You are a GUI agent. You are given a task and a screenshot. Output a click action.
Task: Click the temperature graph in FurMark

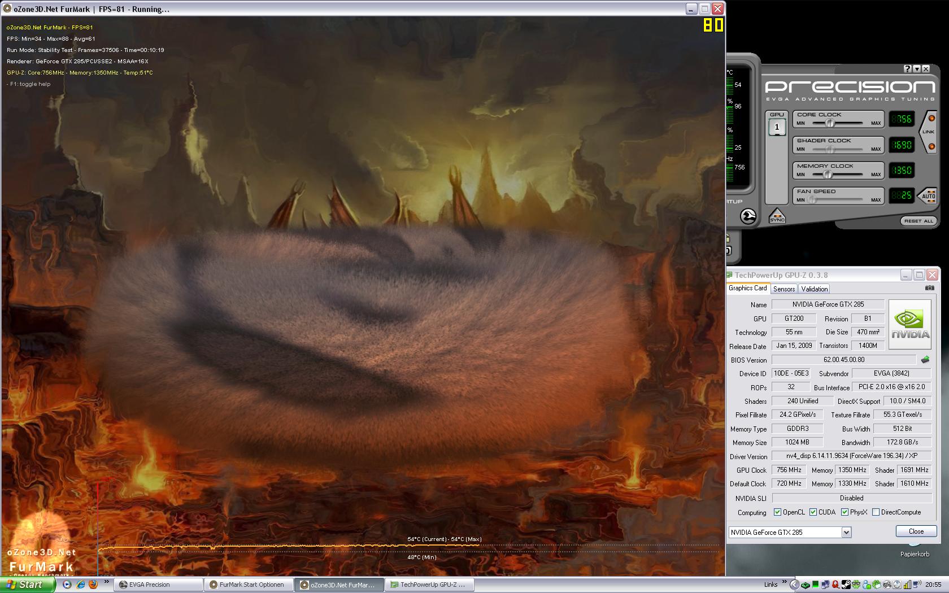click(409, 547)
